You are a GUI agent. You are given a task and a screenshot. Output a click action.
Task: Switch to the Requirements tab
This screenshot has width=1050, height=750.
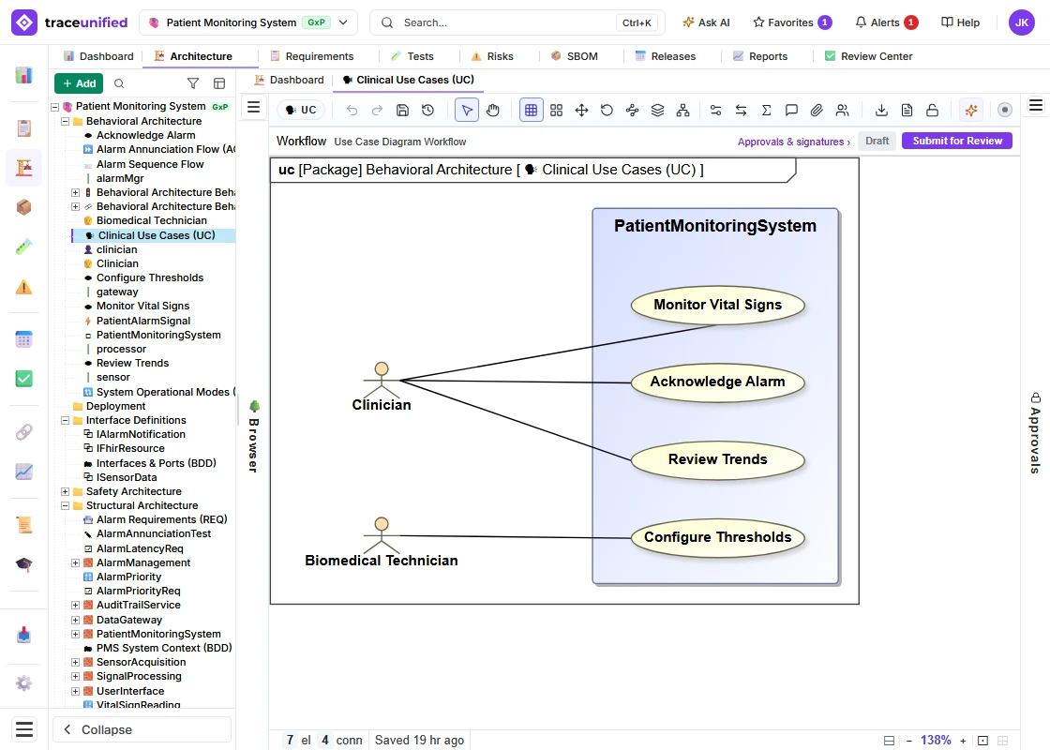312,56
